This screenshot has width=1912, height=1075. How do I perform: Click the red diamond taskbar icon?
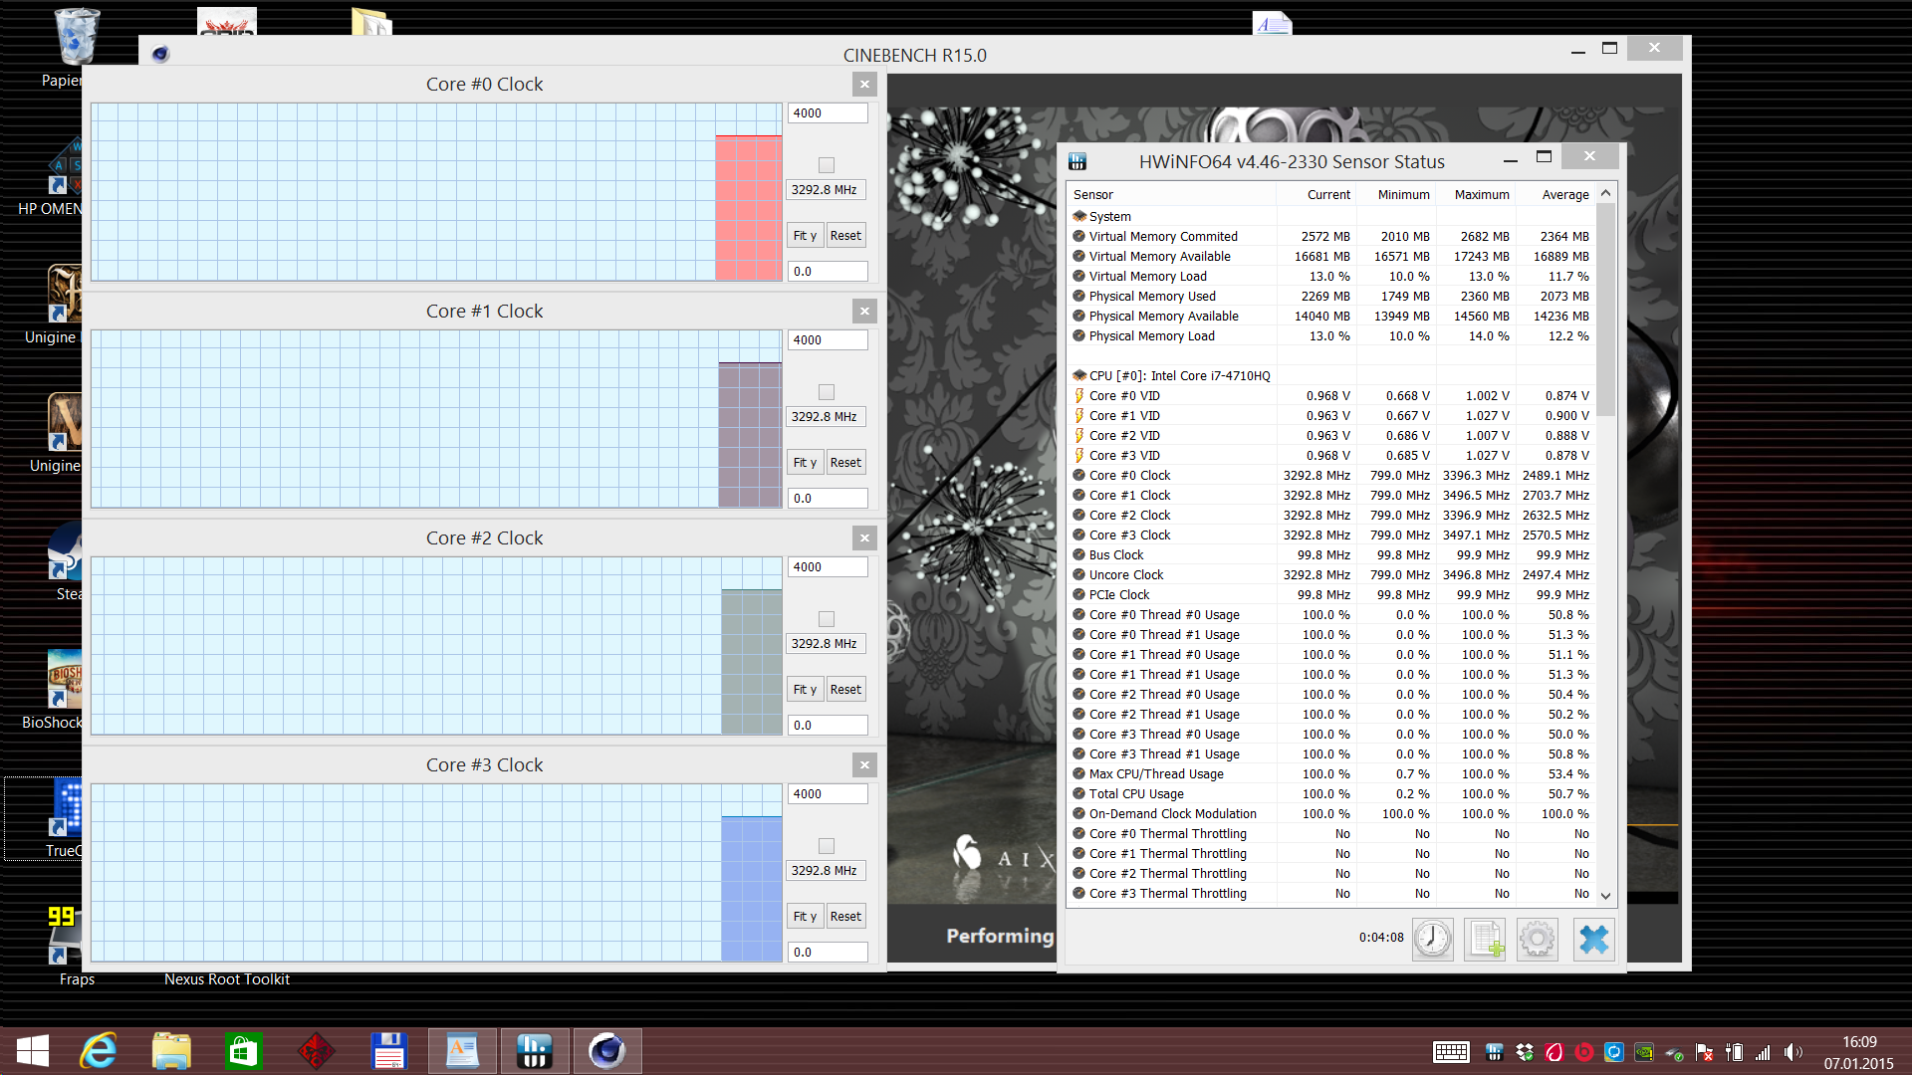point(316,1051)
